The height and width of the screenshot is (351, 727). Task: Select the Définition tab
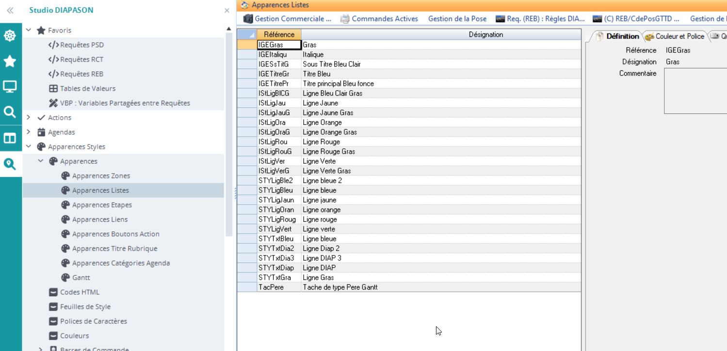[x=617, y=36]
